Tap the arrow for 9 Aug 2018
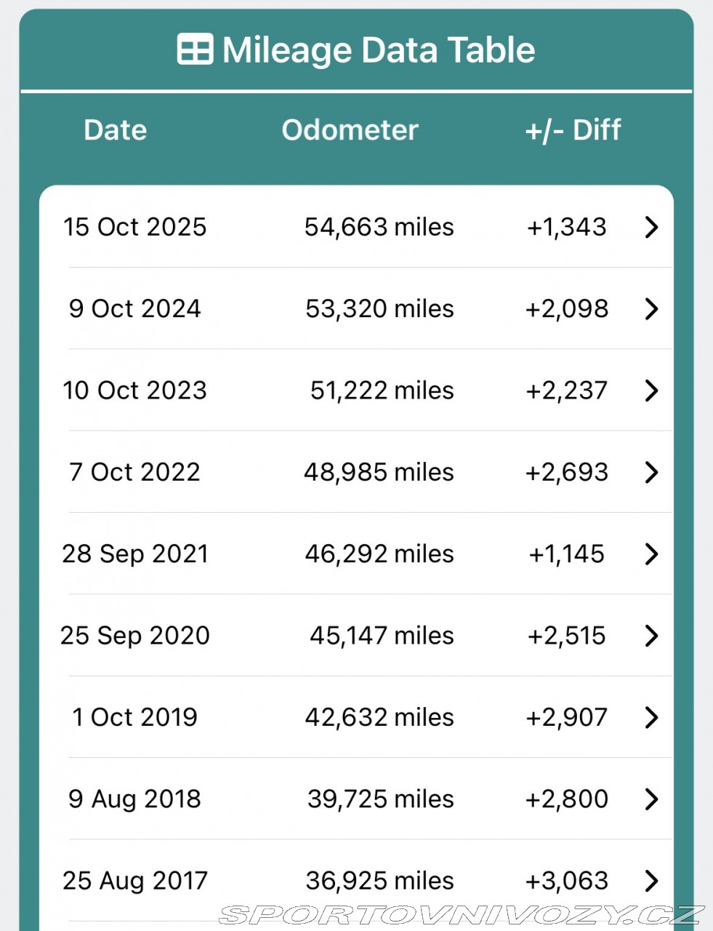The image size is (713, 931). pyautogui.click(x=651, y=799)
